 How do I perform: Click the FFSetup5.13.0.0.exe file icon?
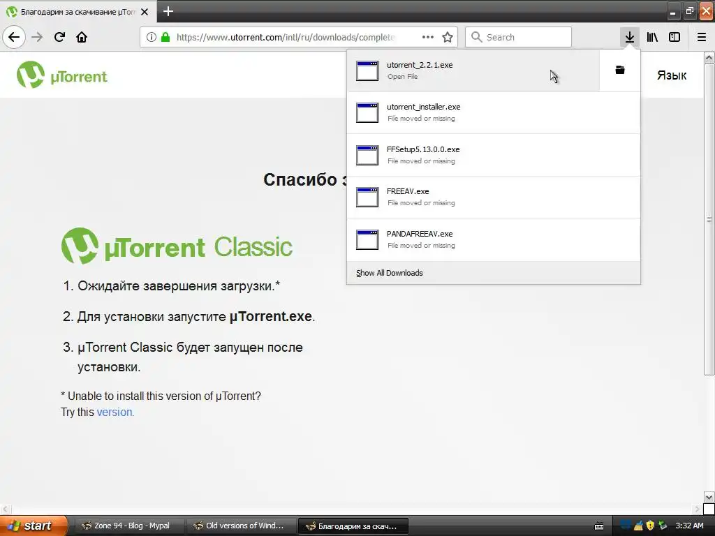coord(367,155)
